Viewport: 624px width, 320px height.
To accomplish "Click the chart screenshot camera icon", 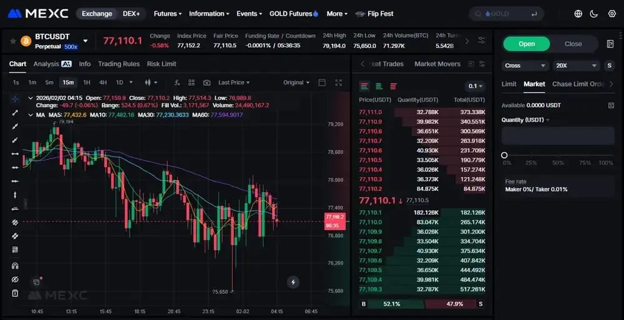I will pos(207,83).
